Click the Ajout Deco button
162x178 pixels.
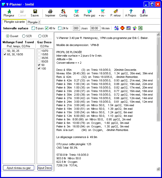coord(45,168)
